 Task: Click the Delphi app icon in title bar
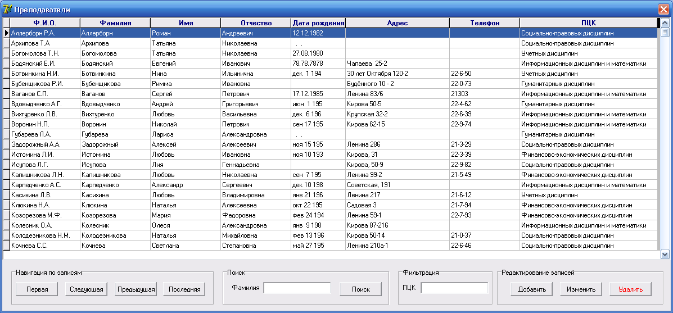[7, 9]
